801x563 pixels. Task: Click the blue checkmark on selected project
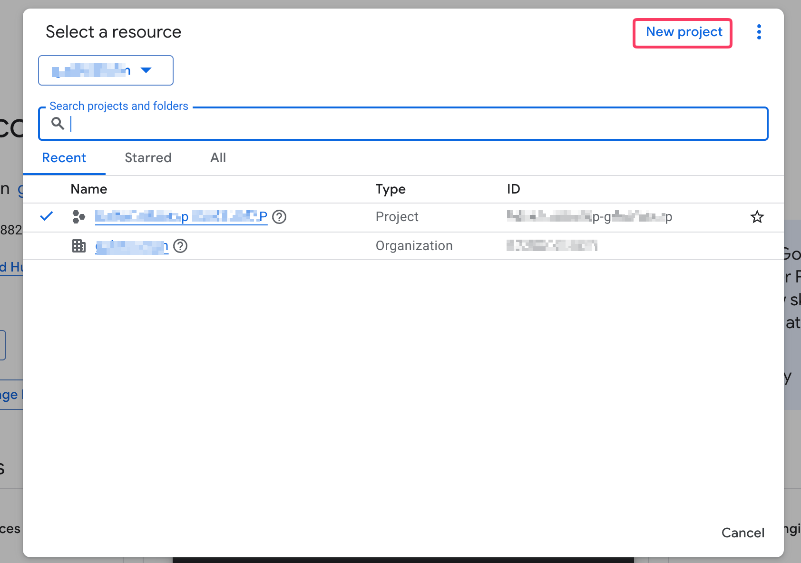click(47, 216)
